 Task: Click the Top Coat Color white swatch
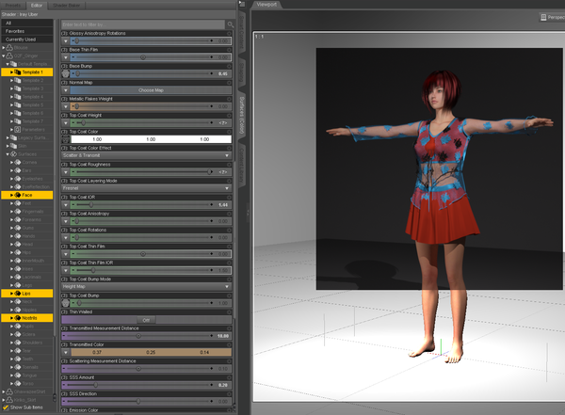point(151,139)
